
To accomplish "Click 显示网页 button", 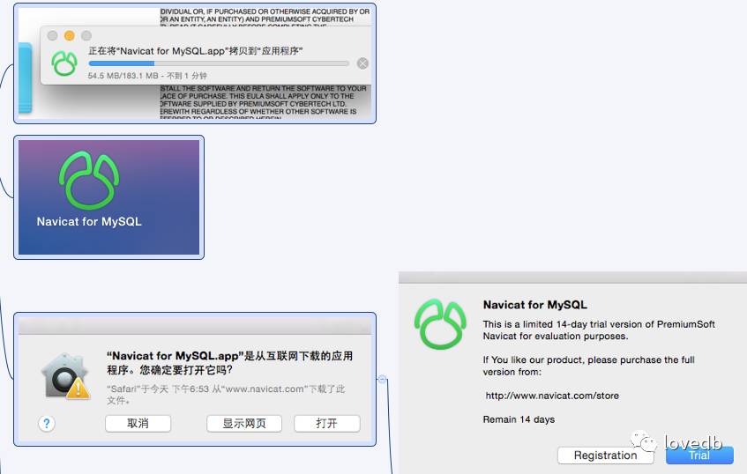I will click(x=244, y=423).
